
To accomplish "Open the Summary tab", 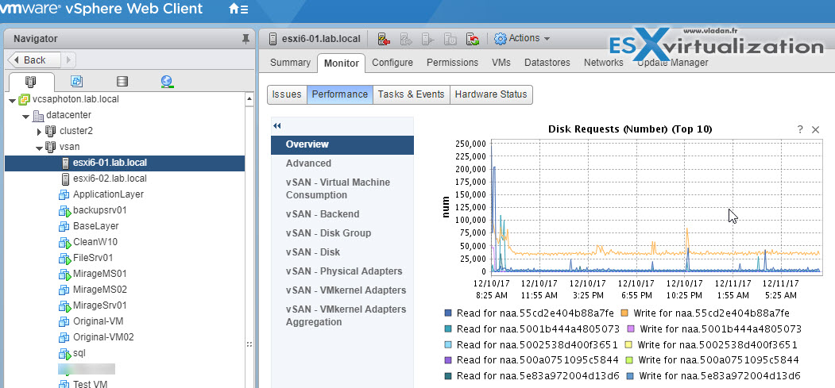I will (290, 63).
